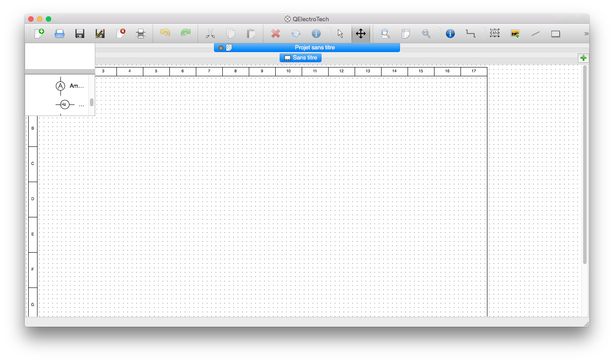This screenshot has width=614, height=362.
Task: Expand hidden toolbar items with chevron
Action: (x=586, y=34)
